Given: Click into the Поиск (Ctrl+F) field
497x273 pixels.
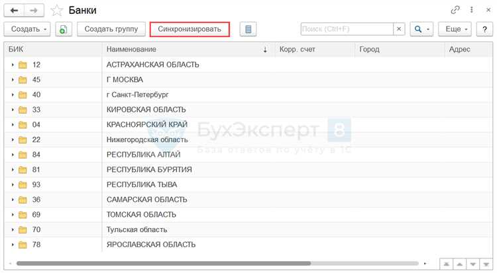Looking at the screenshot, I should pos(347,29).
